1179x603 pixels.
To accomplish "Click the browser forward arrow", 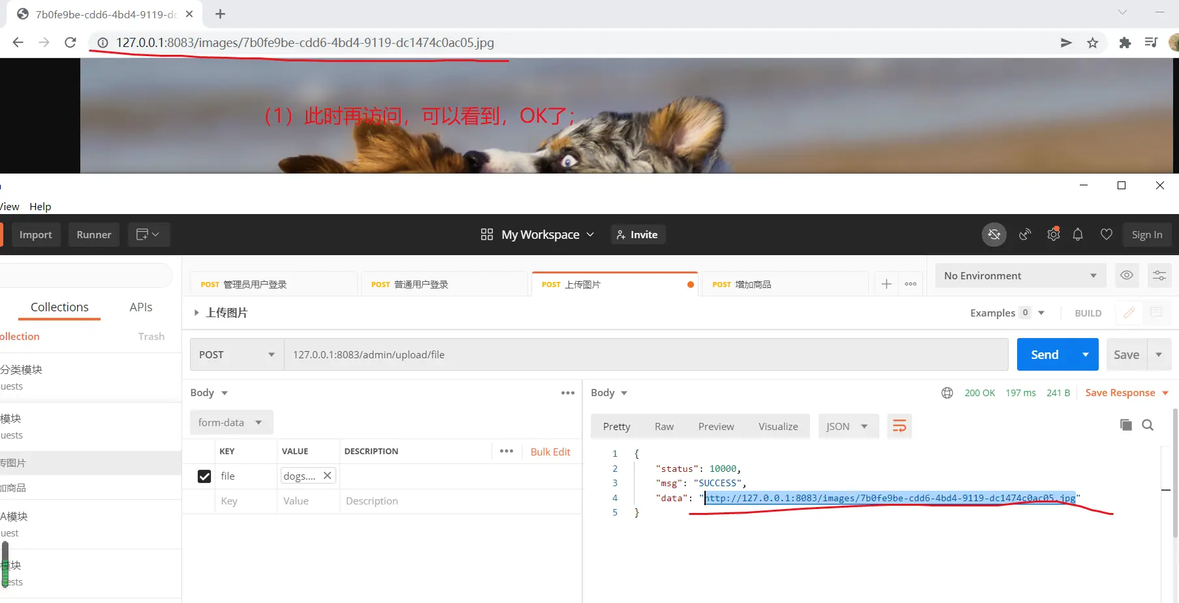I will pos(44,42).
